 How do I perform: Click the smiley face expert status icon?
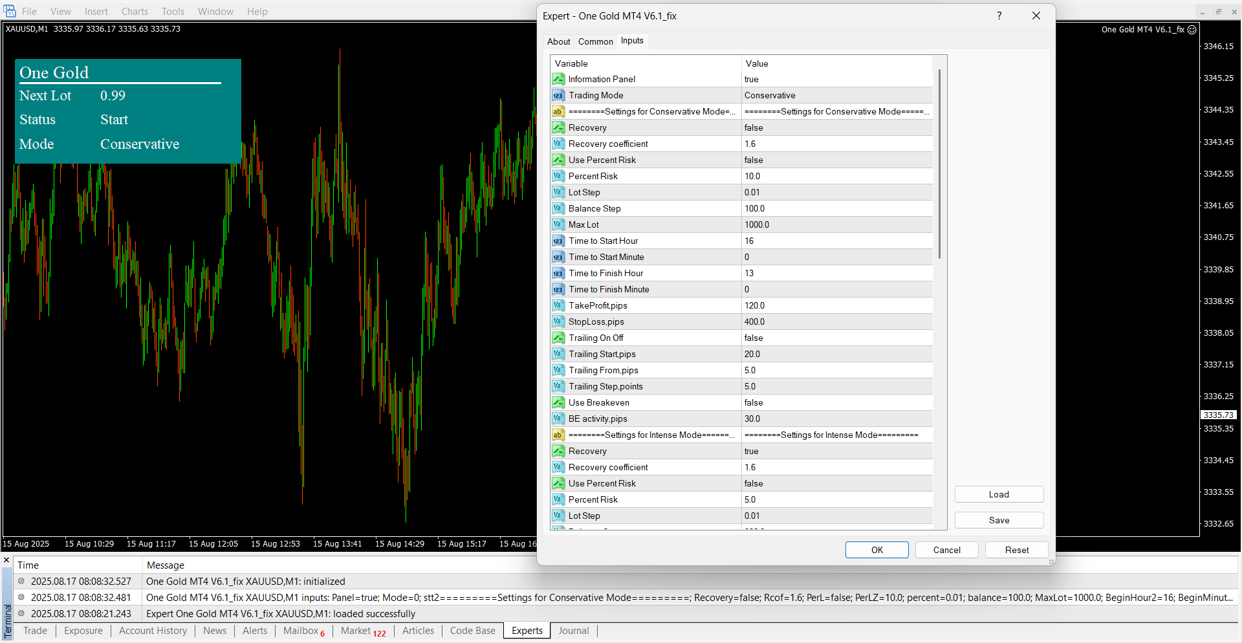click(x=1192, y=29)
